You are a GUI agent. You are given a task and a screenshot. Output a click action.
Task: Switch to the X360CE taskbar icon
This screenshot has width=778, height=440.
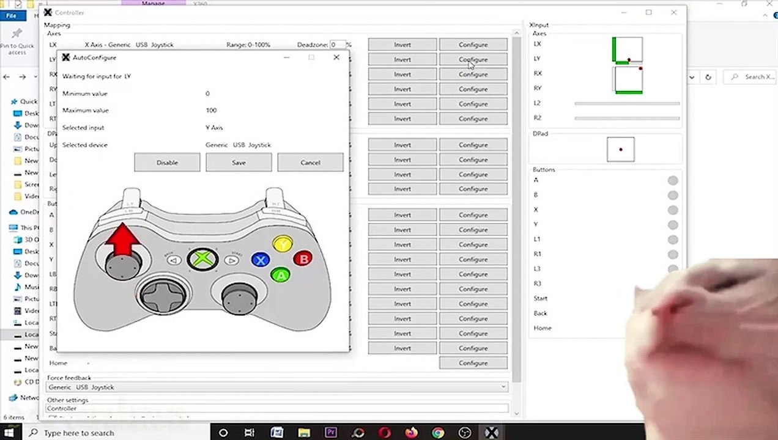tap(491, 433)
